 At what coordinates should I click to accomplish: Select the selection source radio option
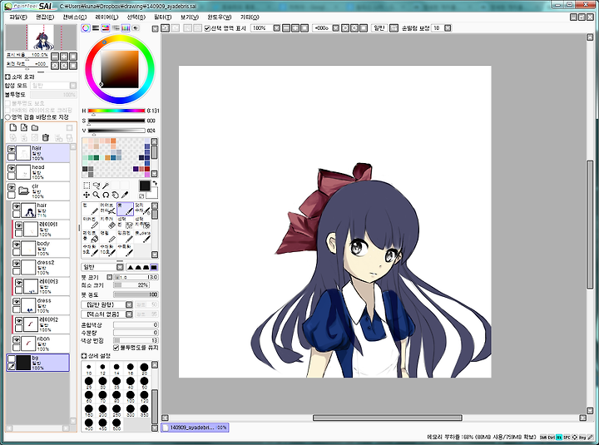click(8, 117)
